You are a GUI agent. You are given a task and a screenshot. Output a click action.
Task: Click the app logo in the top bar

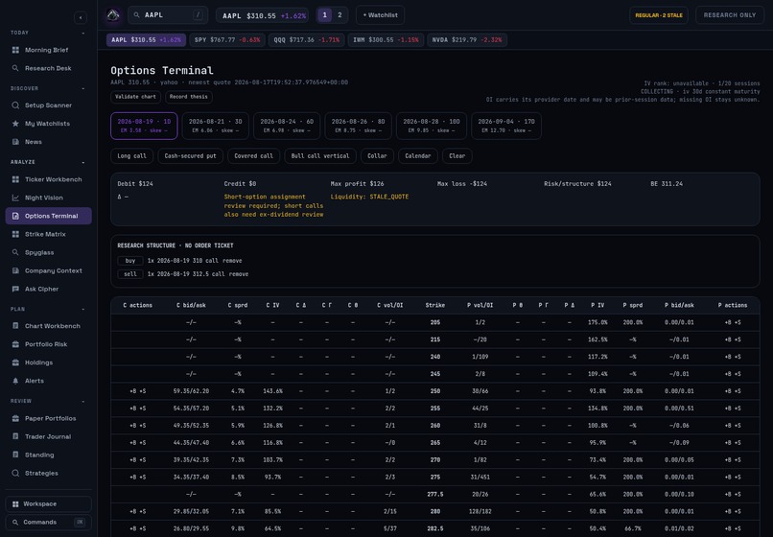(x=113, y=15)
